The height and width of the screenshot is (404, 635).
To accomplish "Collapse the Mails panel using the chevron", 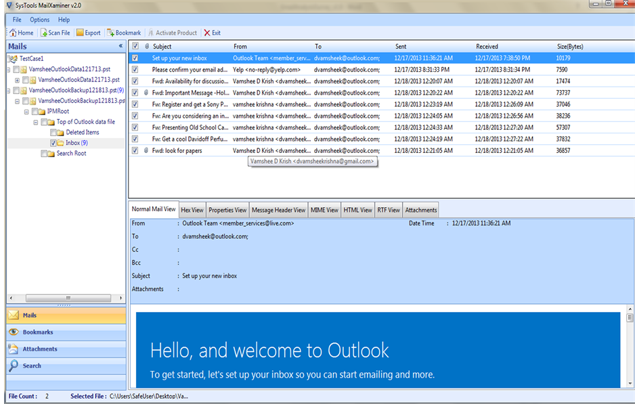I will click(x=121, y=45).
